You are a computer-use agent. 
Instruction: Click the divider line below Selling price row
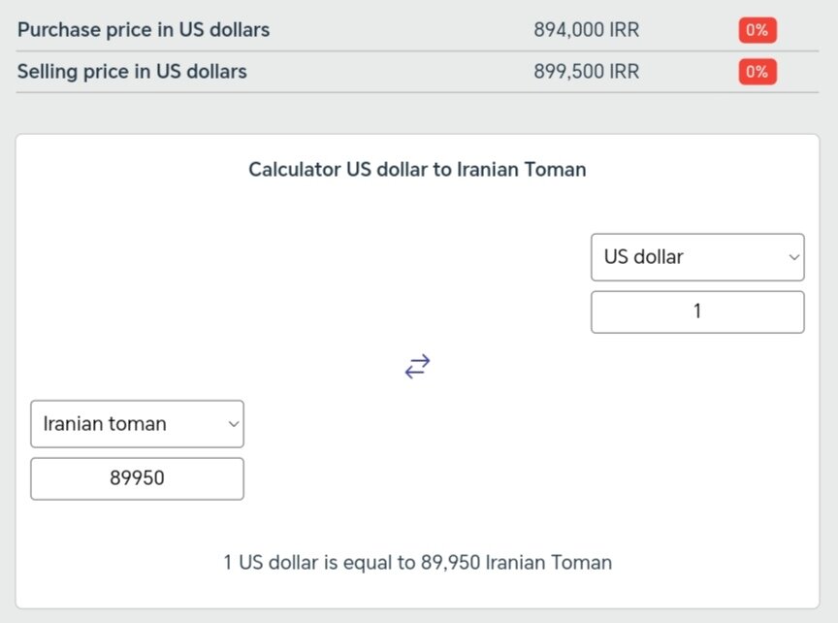[x=417, y=93]
